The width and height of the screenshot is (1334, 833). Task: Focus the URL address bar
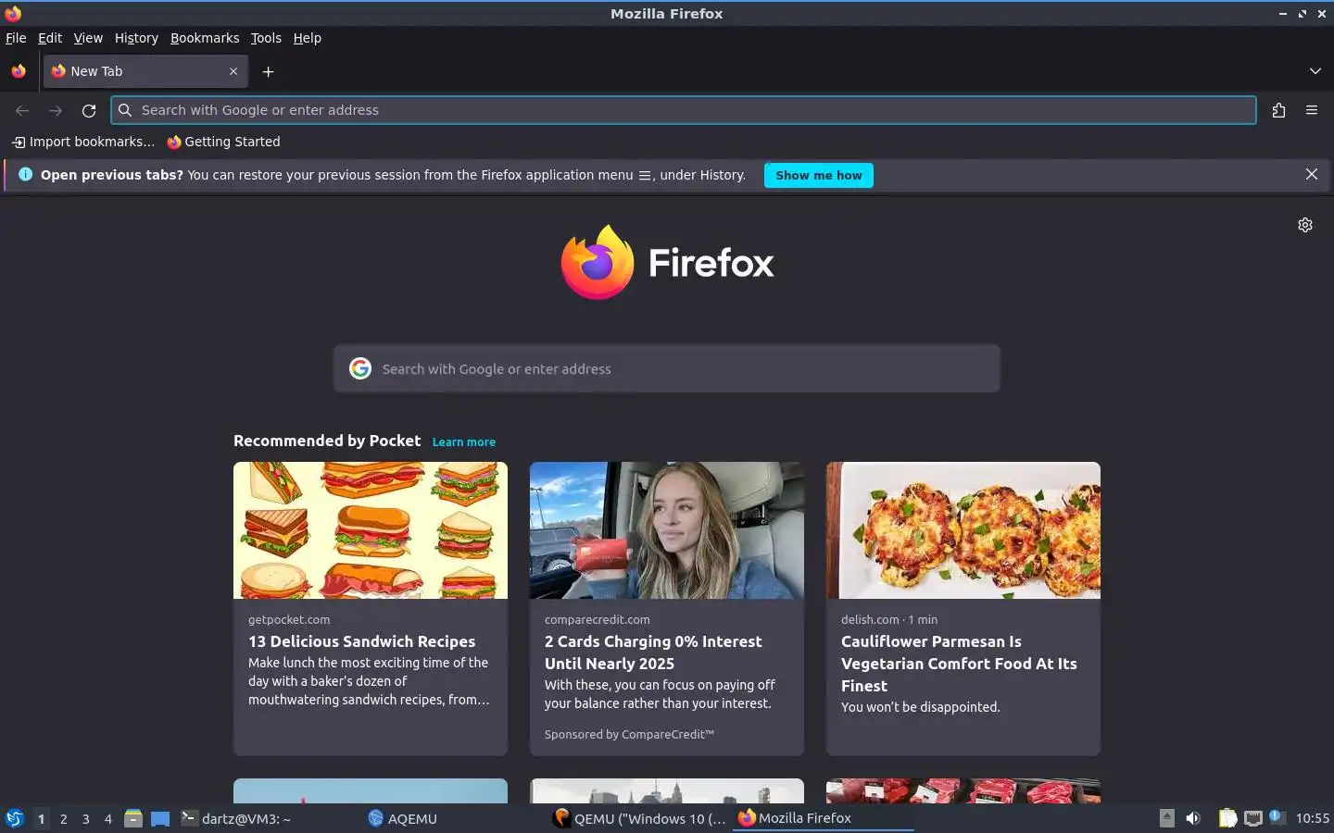click(x=684, y=110)
